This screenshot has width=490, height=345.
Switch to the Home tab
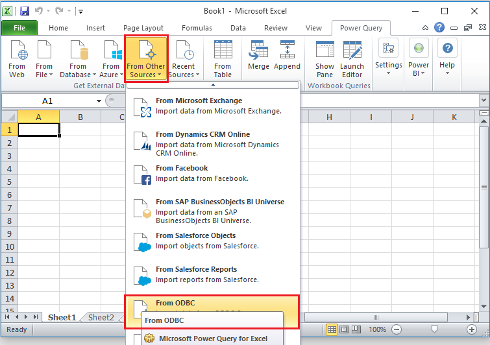[58, 28]
